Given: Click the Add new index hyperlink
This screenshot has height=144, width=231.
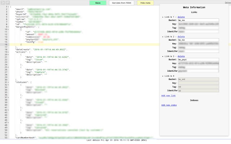Looking at the screenshot, I should (169, 105).
